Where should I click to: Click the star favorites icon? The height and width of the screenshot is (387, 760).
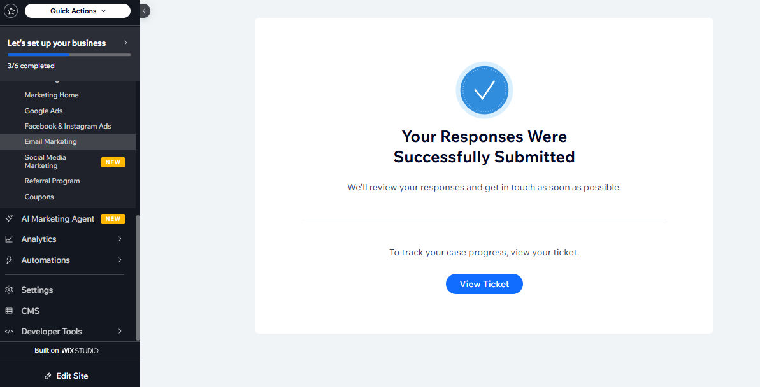11,11
